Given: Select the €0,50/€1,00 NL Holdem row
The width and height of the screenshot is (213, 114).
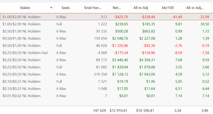Looking at the screenshot, I should 106,38.
